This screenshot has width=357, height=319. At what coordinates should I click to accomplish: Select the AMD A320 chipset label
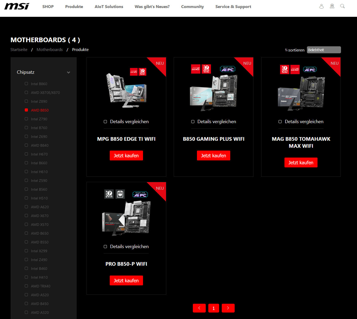(x=40, y=313)
